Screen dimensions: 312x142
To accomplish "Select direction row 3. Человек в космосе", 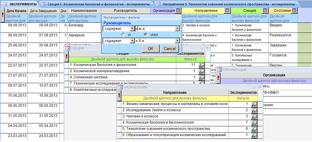I will point(175,116).
